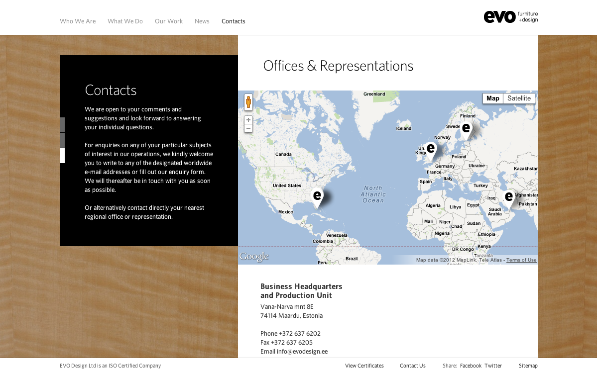Zoom out the map with minus button
This screenshot has height=373, width=597.
(248, 128)
